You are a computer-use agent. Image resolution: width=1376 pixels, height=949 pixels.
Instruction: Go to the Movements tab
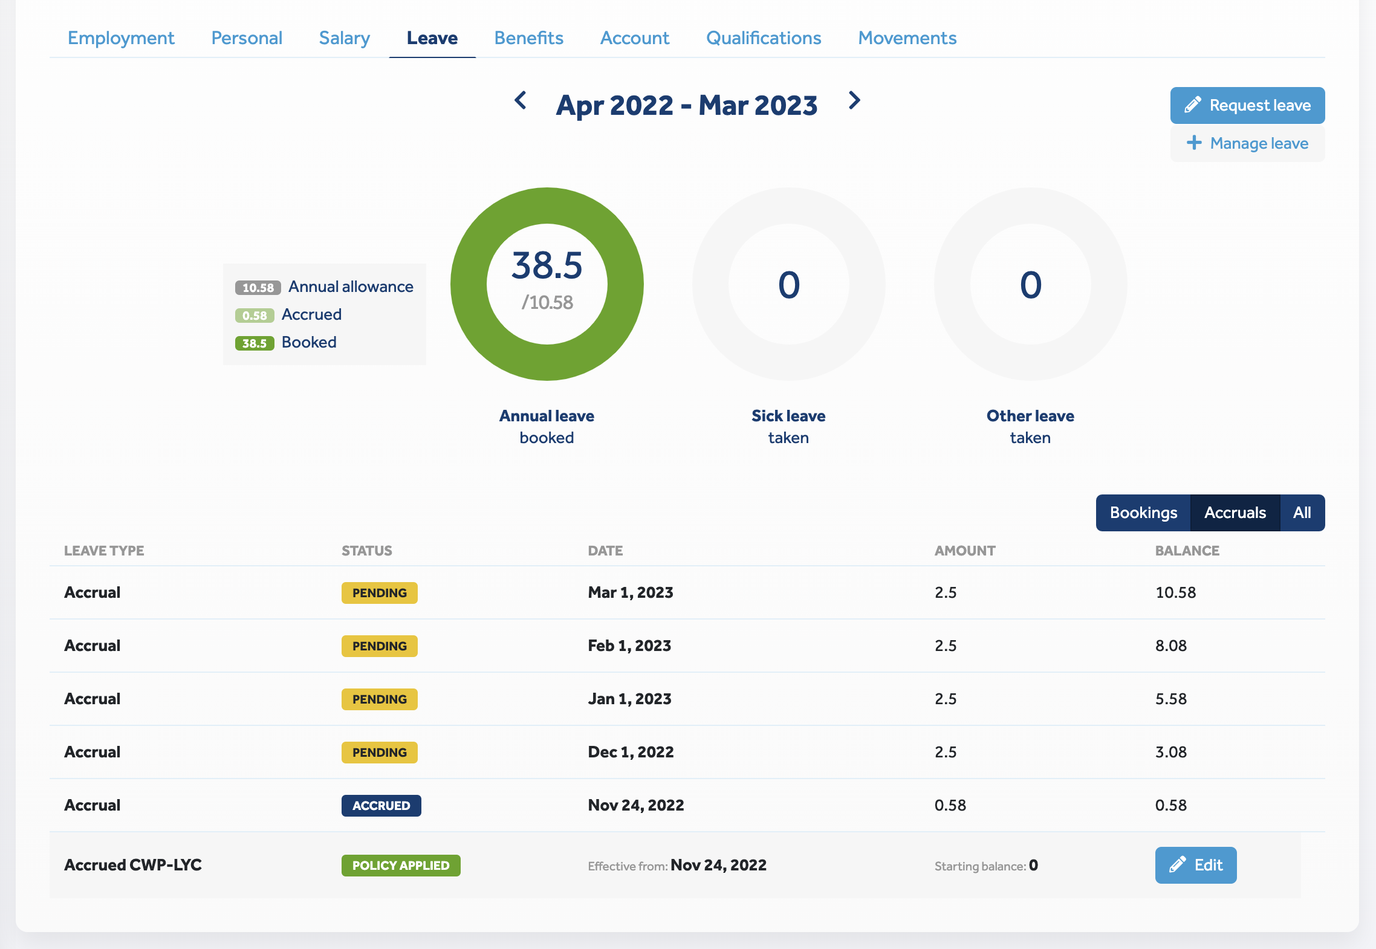[x=907, y=38]
